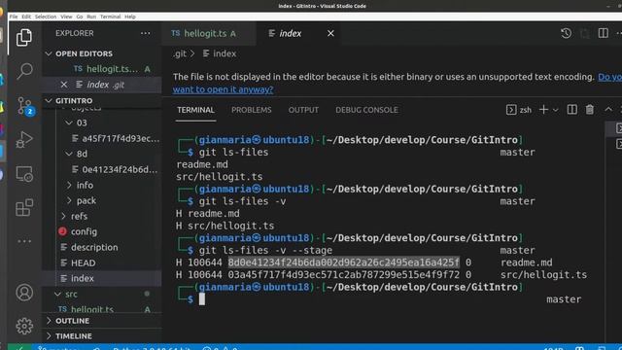Open Run and Debug view

(x=24, y=139)
